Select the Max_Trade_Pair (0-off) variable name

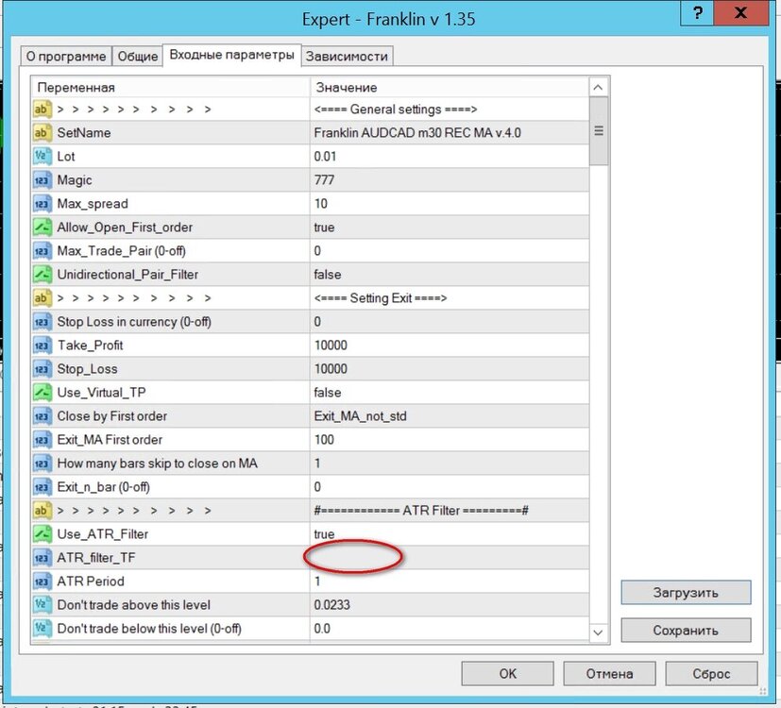122,251
